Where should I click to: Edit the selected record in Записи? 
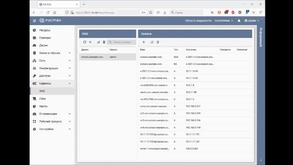(x=152, y=42)
